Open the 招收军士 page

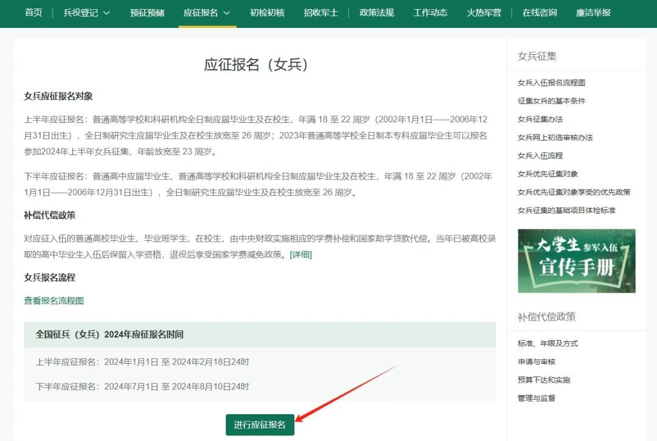tap(321, 13)
